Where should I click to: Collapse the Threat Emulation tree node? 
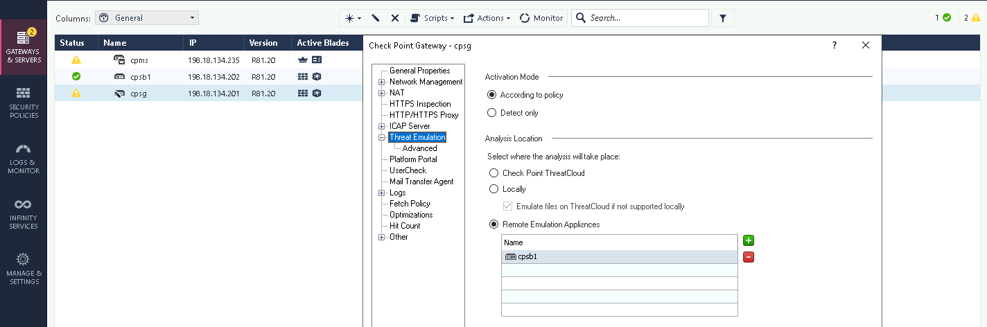click(x=381, y=137)
